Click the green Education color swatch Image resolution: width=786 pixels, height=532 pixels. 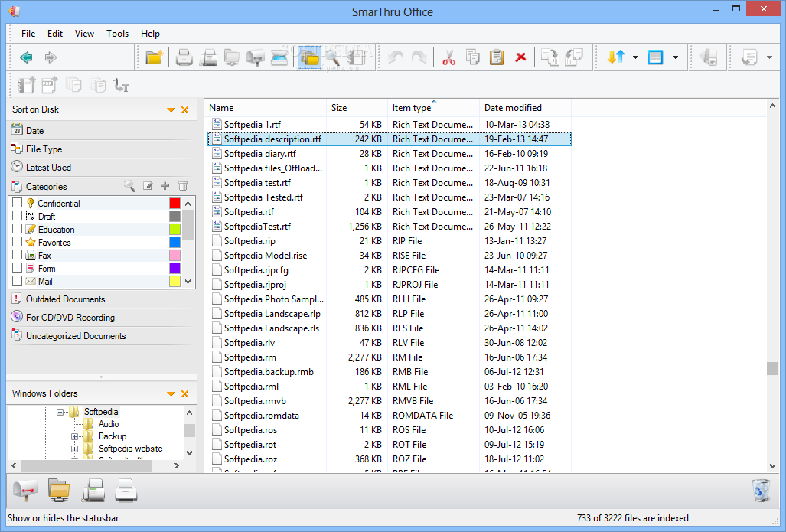click(174, 229)
